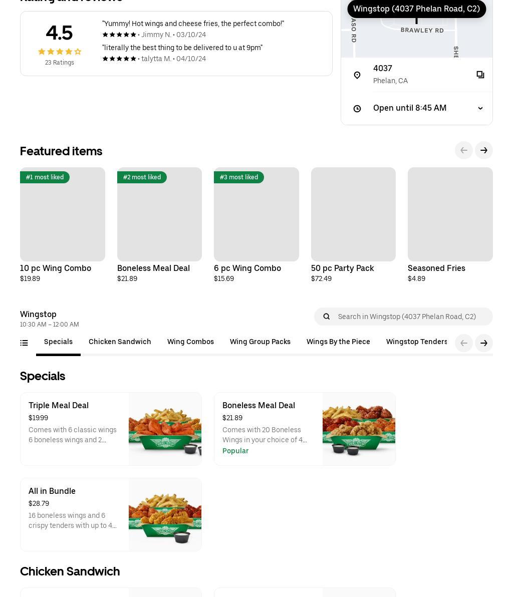This screenshot has height=597, width=513.
Task: Open the menu category list icon
Action: pyautogui.click(x=24, y=343)
